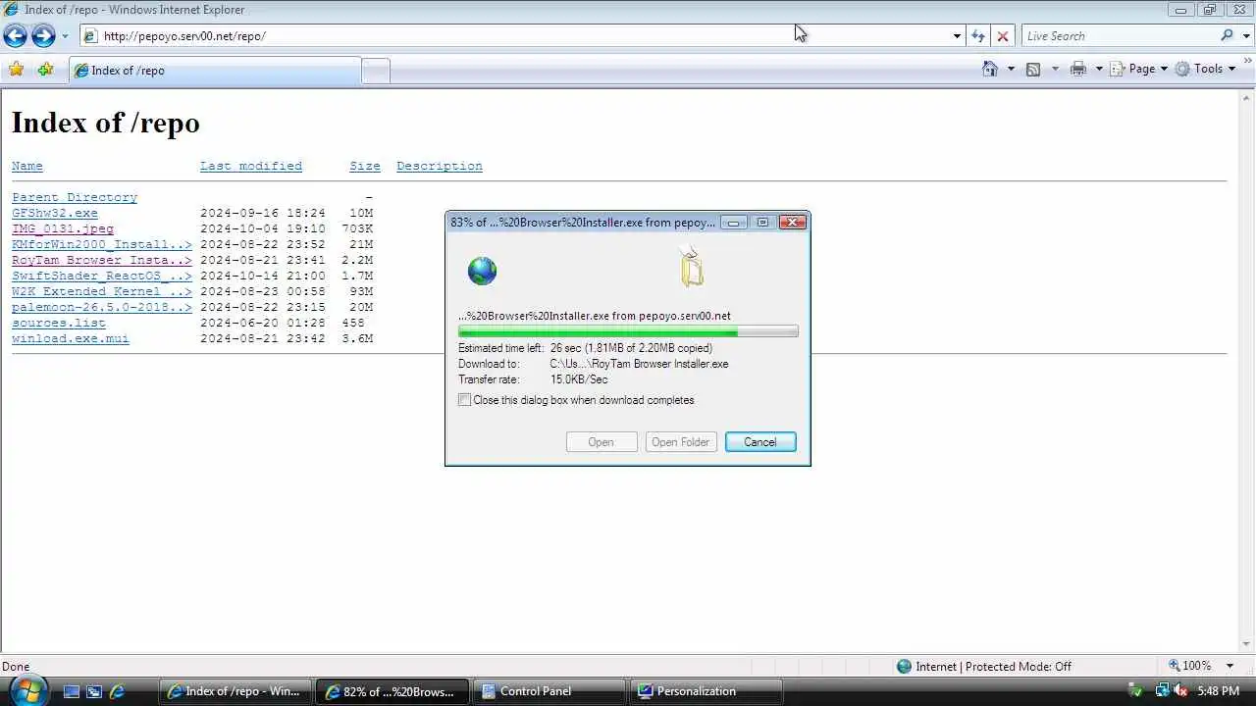The image size is (1256, 706).
Task: Open a new blank tab
Action: click(376, 71)
